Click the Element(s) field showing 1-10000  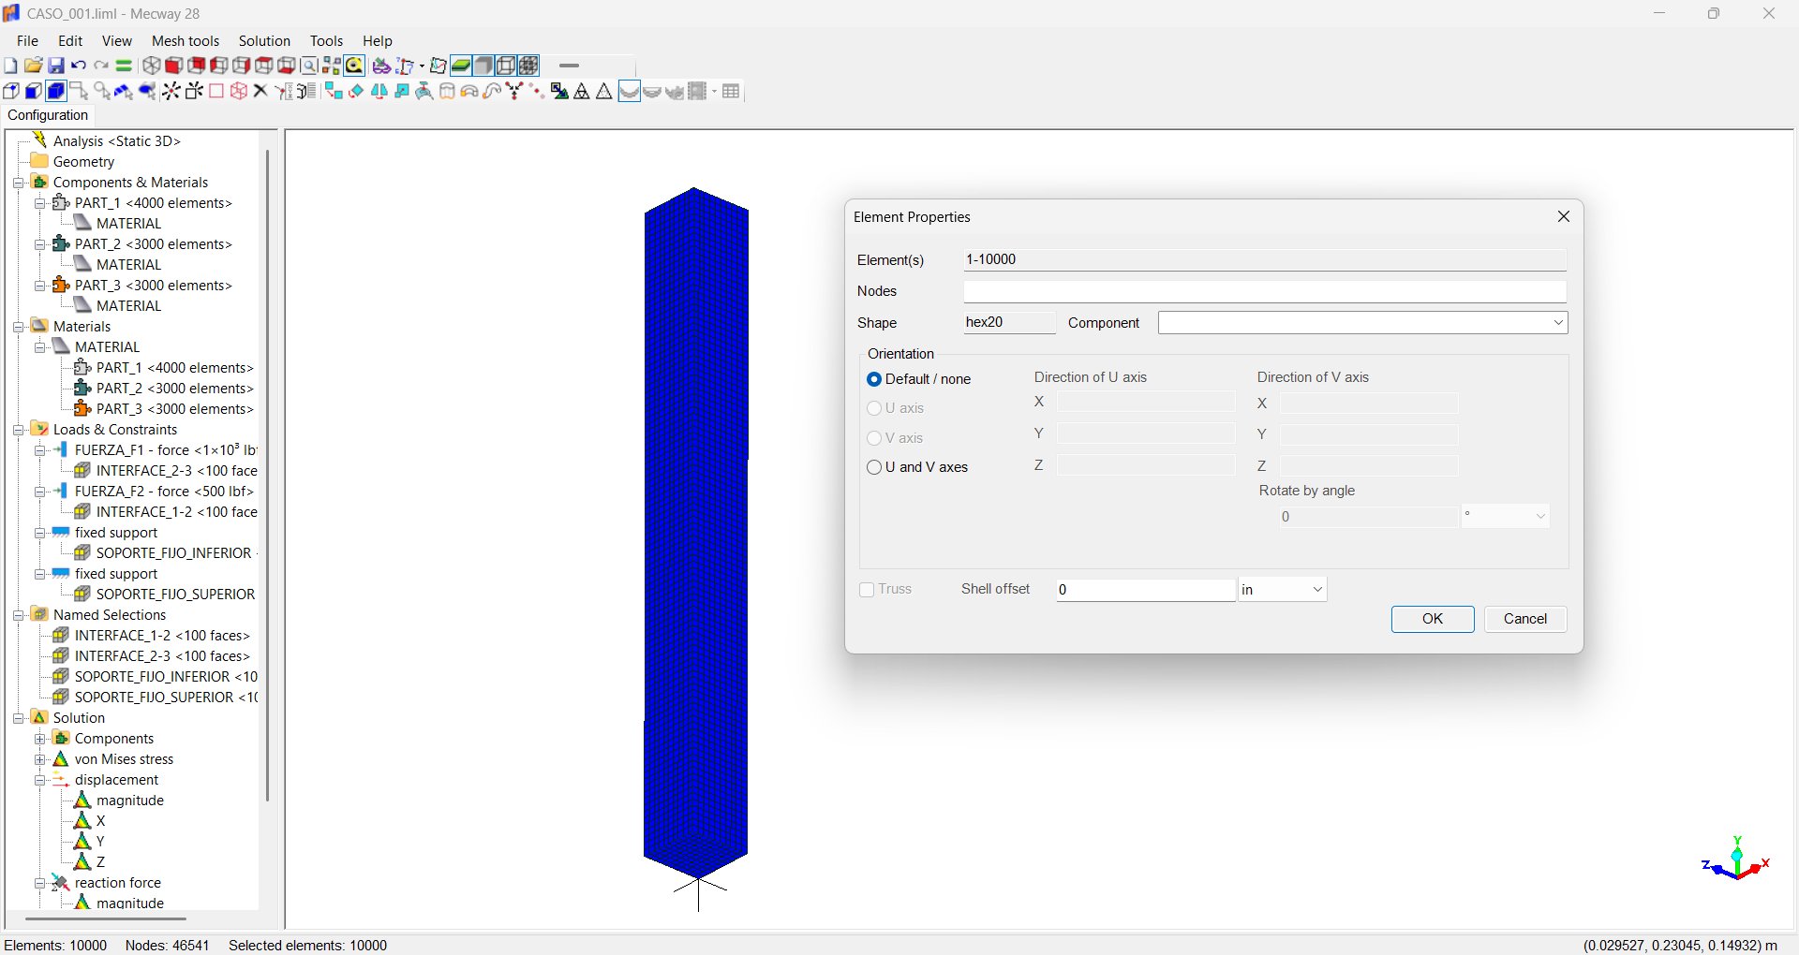(1265, 259)
